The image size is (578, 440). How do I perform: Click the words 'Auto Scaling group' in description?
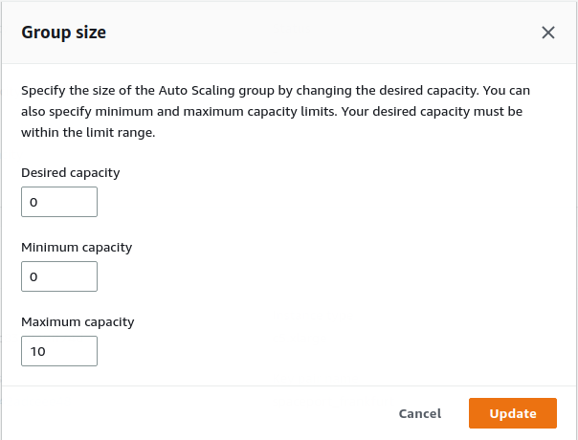click(x=216, y=90)
